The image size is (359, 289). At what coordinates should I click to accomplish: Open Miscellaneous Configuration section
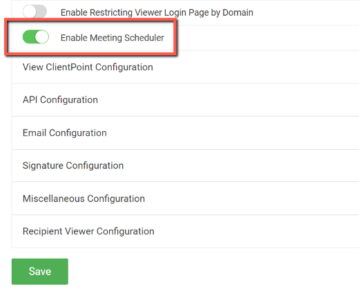click(x=186, y=199)
